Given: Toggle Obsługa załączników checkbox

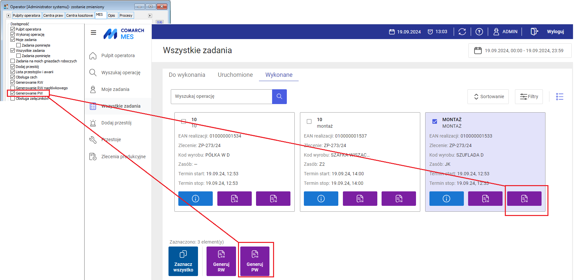Looking at the screenshot, I should pyautogui.click(x=13, y=98).
